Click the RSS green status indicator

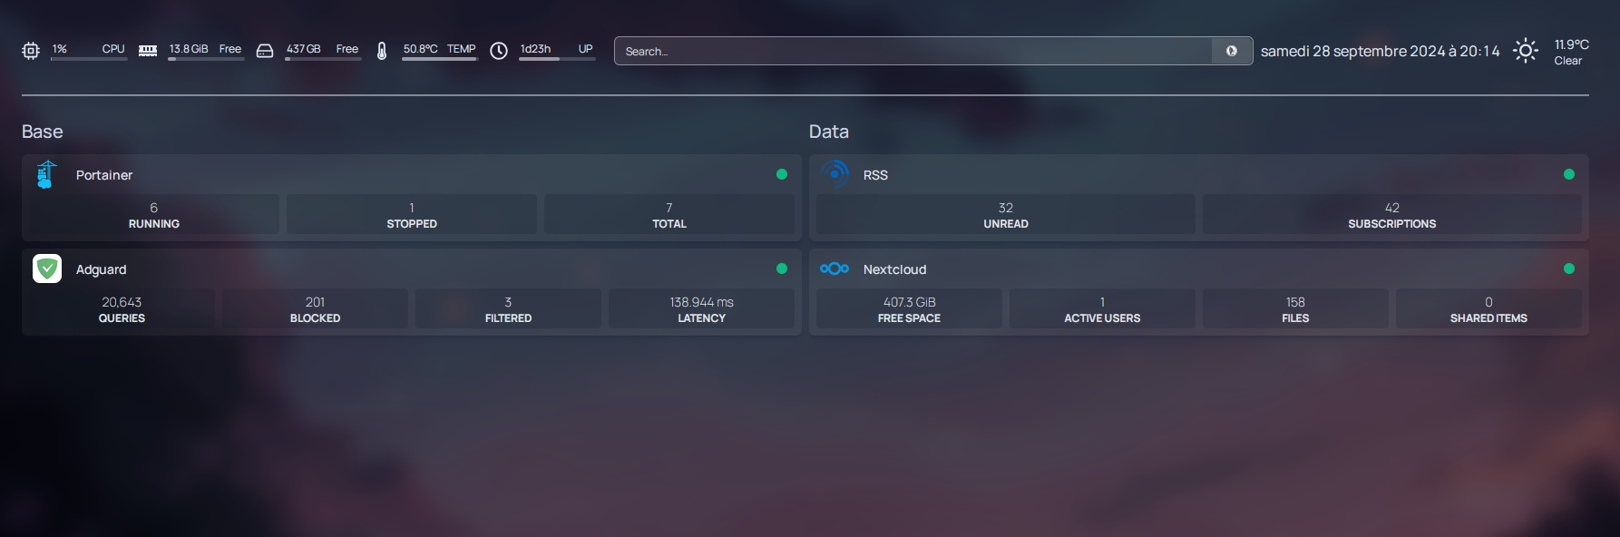pos(1569,174)
